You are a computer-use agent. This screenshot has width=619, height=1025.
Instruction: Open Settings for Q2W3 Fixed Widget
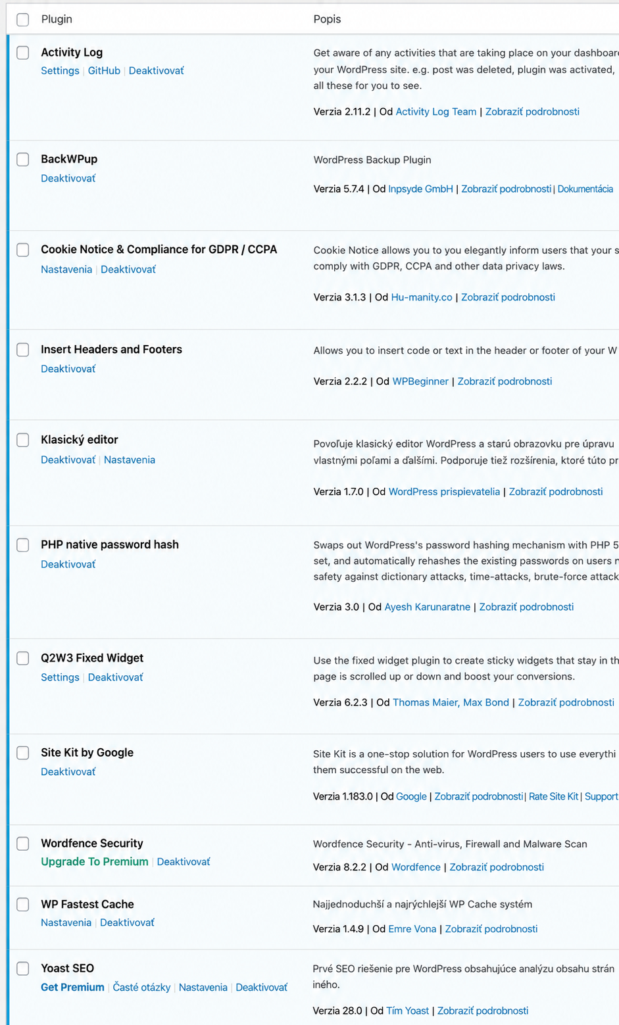[x=60, y=677]
